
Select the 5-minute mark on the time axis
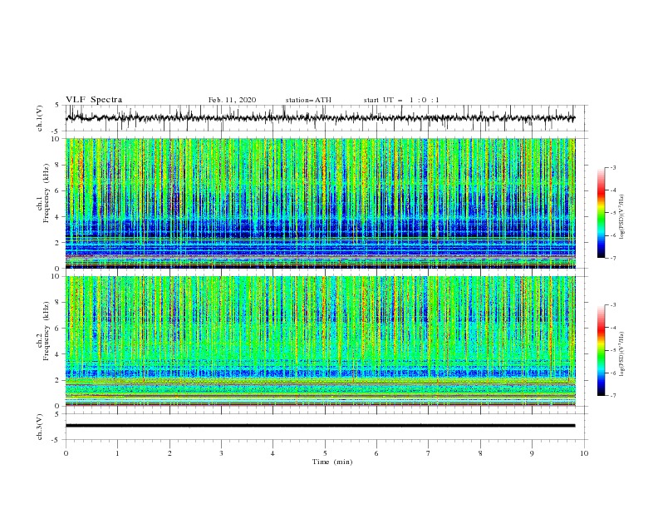(x=325, y=453)
